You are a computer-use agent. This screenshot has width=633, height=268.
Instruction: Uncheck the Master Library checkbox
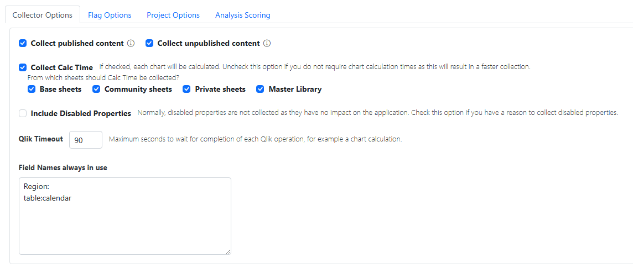[260, 89]
